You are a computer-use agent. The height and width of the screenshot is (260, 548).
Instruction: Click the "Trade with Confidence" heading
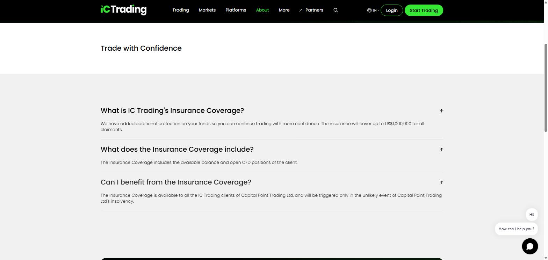tap(141, 48)
